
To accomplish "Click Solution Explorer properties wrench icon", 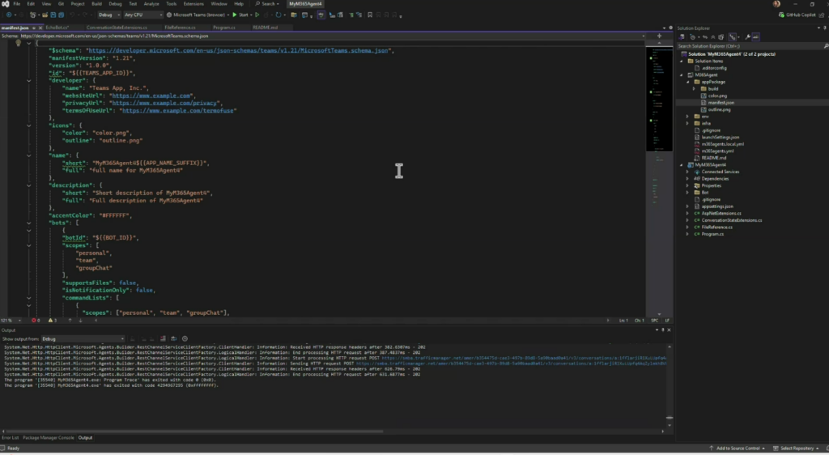I will tap(747, 37).
